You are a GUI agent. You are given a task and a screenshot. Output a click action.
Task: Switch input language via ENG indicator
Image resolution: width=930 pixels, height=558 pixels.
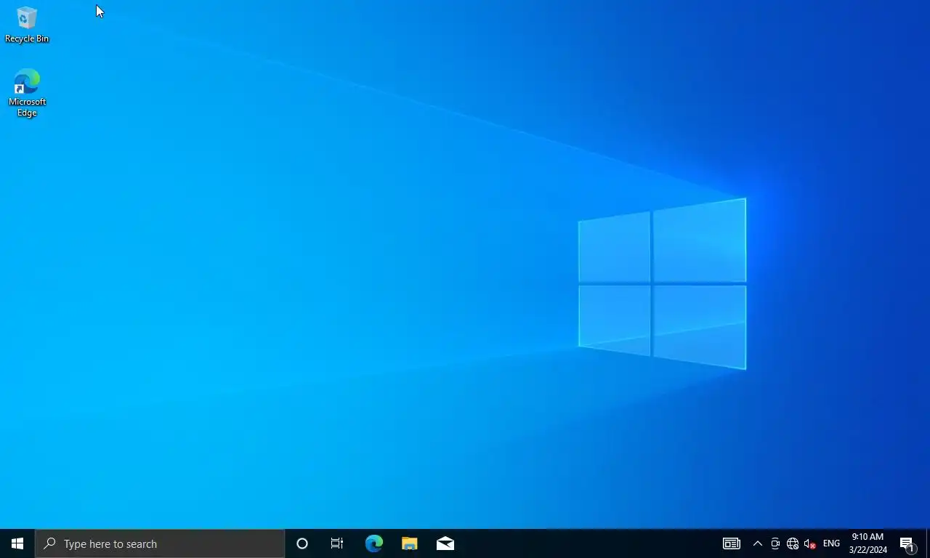tap(831, 543)
